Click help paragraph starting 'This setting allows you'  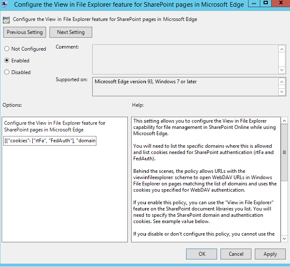coord(205,127)
